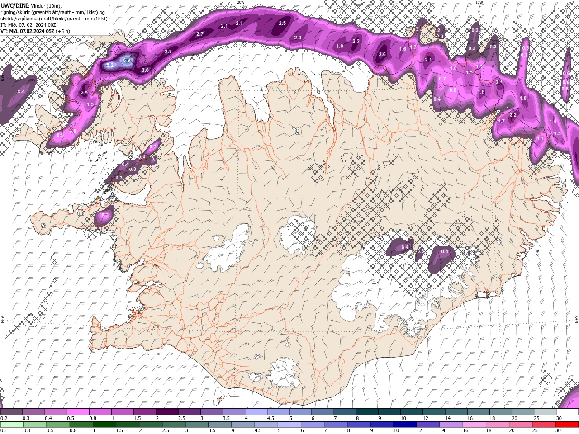Click the 'IT: Mið. 07. 02. 2024 00Z' line
579x434 pixels.
[28, 25]
